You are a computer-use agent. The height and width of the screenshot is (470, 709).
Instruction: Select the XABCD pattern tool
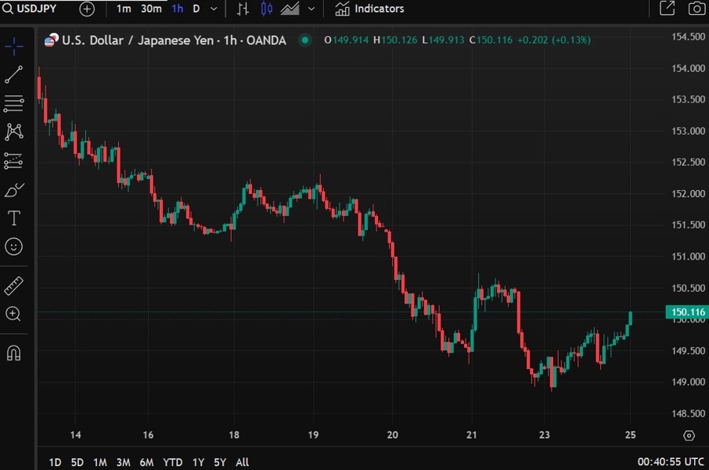pyautogui.click(x=13, y=131)
